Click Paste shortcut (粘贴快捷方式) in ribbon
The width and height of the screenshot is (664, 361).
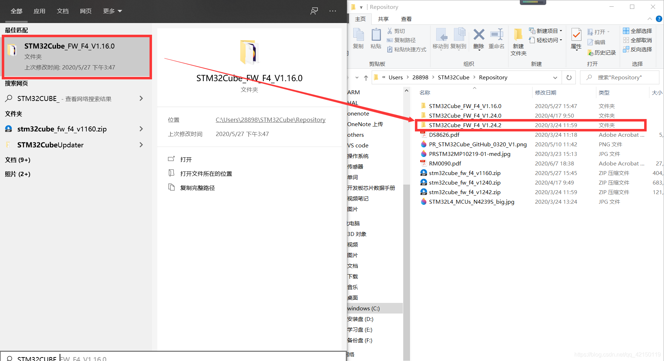tap(407, 49)
